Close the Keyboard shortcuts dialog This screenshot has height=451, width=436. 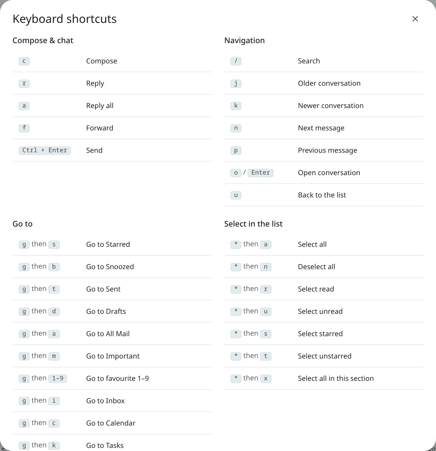coord(415,19)
